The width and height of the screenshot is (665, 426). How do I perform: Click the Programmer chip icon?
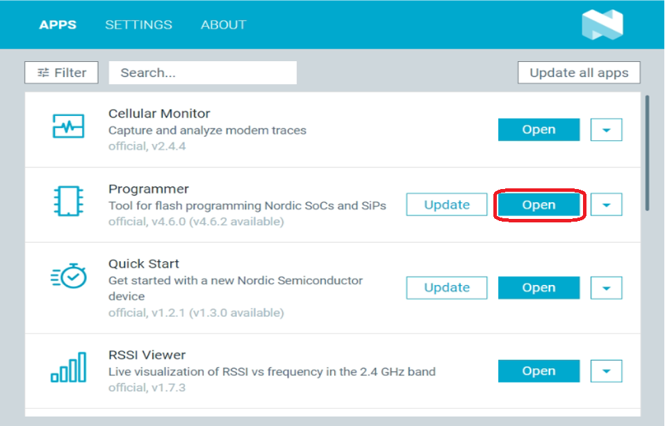click(68, 200)
